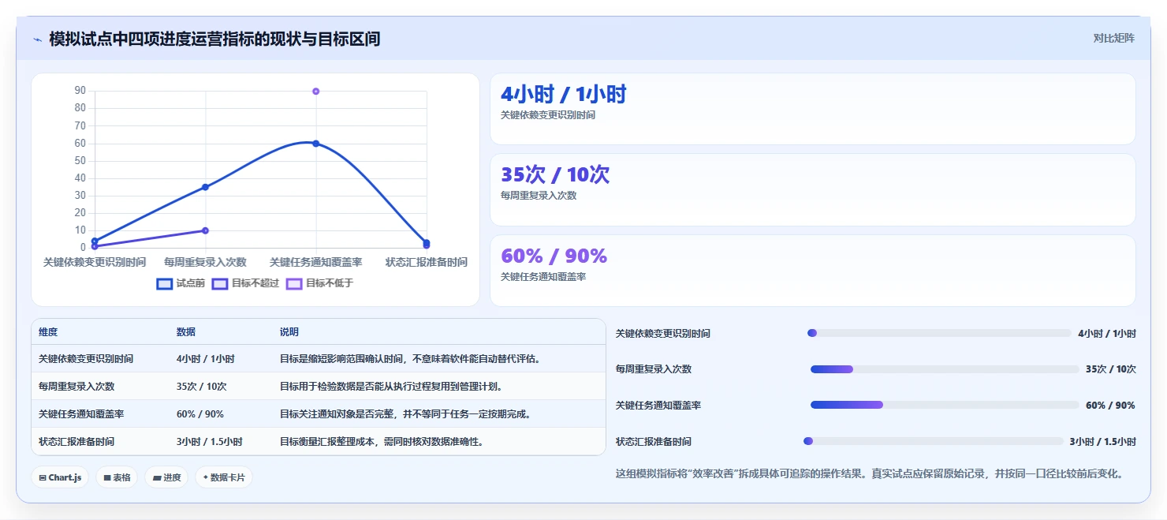This screenshot has width=1167, height=520.
Task: Click the chart x-axis label 每周重复录入次数
Action: point(205,262)
